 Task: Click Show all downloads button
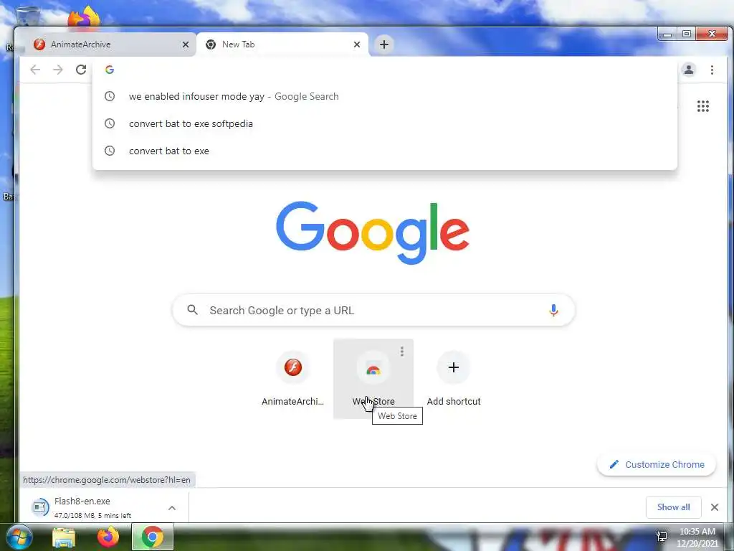673,507
